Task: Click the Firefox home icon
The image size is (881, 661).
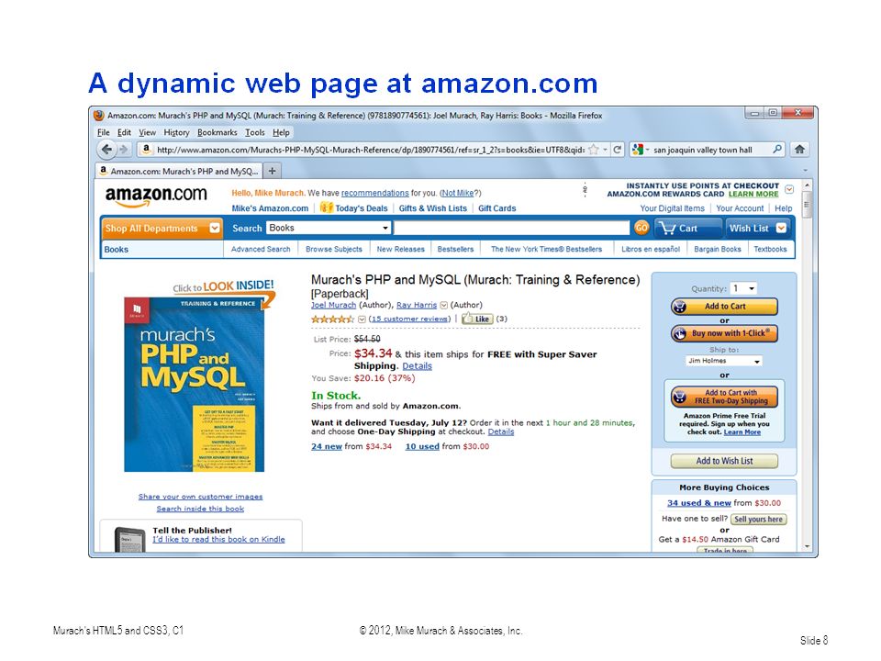Action: point(799,149)
